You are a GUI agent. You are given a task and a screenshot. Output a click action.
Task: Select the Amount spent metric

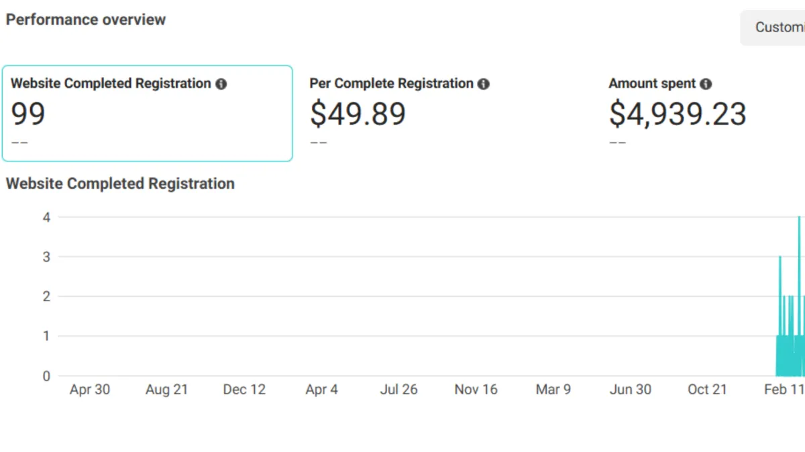tap(652, 84)
